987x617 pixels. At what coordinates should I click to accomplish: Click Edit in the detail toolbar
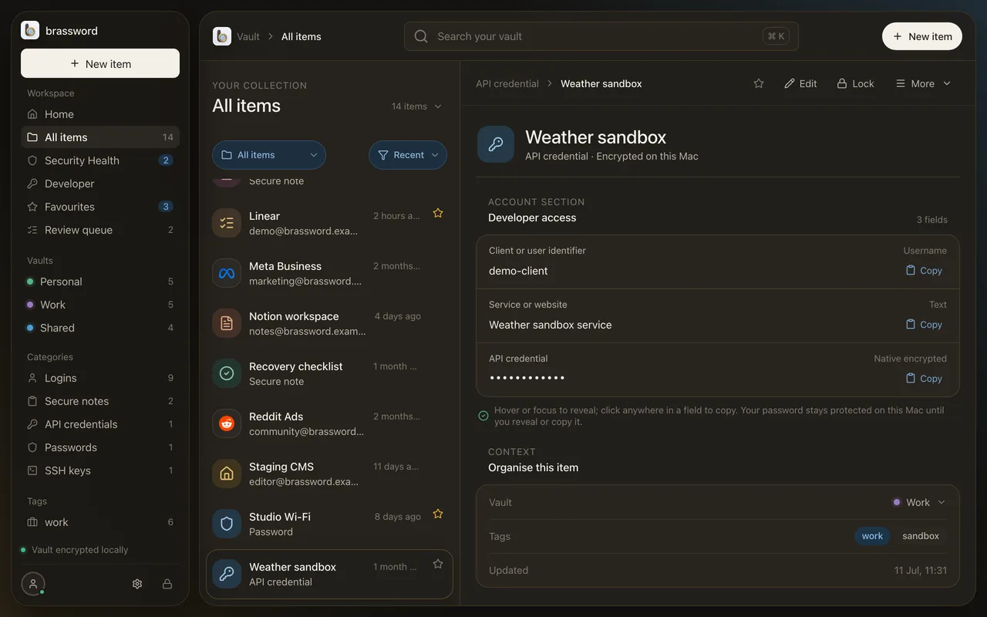(800, 83)
